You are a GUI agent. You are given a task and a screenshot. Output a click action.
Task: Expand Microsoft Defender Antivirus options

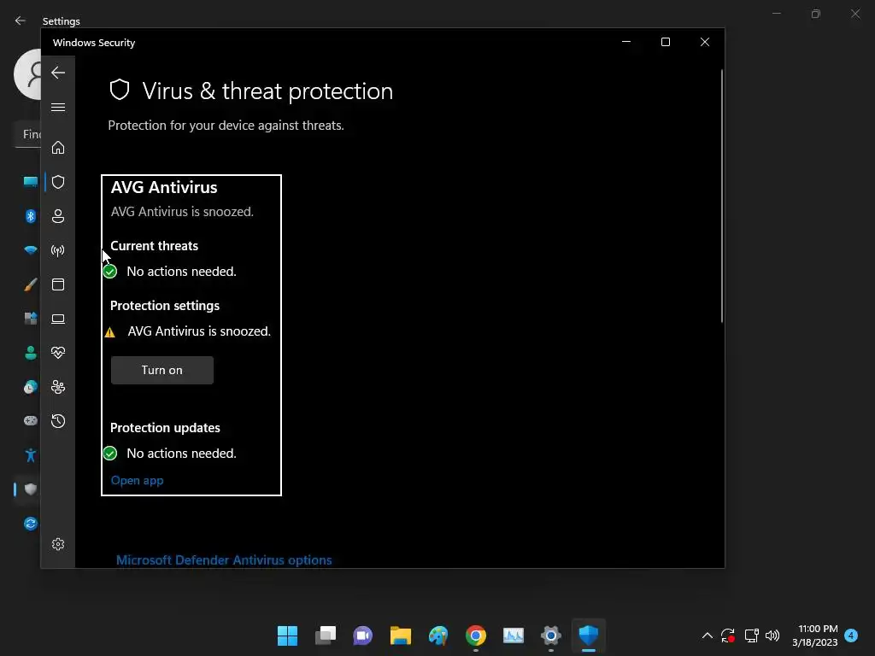224,560
